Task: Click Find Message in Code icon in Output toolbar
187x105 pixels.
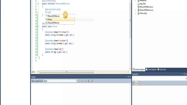Action: click(x=79, y=81)
